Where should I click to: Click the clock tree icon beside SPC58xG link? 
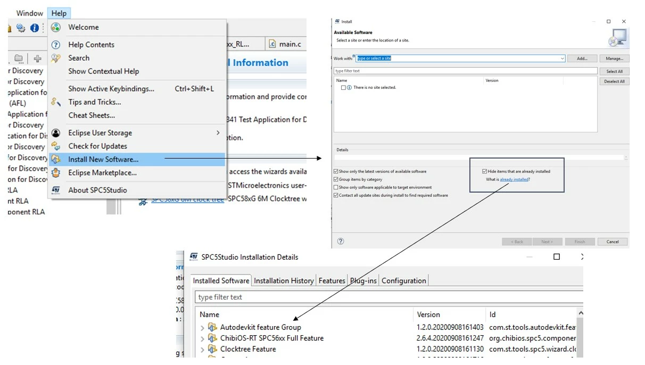pyautogui.click(x=143, y=202)
